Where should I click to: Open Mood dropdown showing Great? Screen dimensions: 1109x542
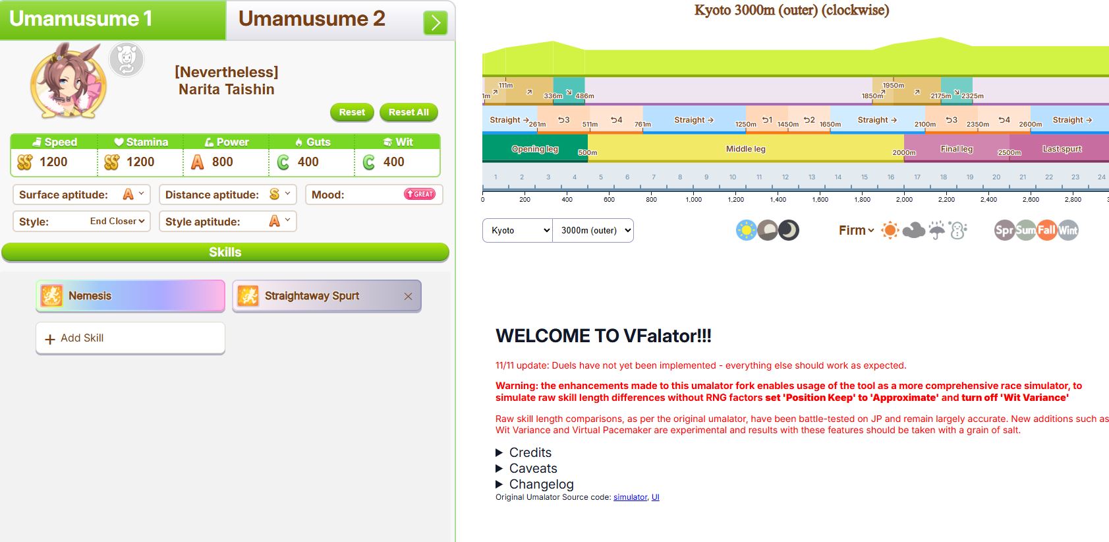[420, 195]
